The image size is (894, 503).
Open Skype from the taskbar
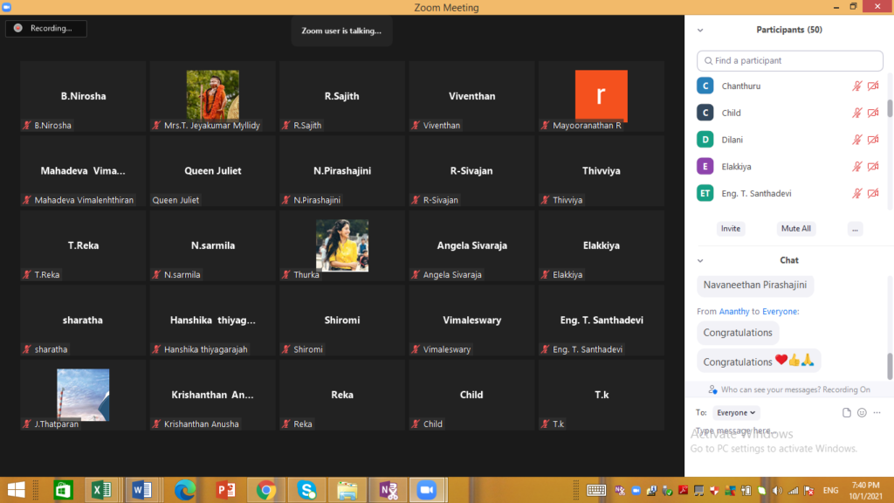click(x=306, y=490)
